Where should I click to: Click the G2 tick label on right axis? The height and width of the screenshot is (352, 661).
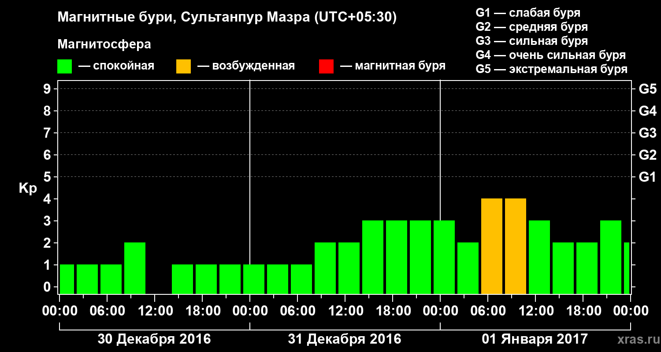(648, 155)
